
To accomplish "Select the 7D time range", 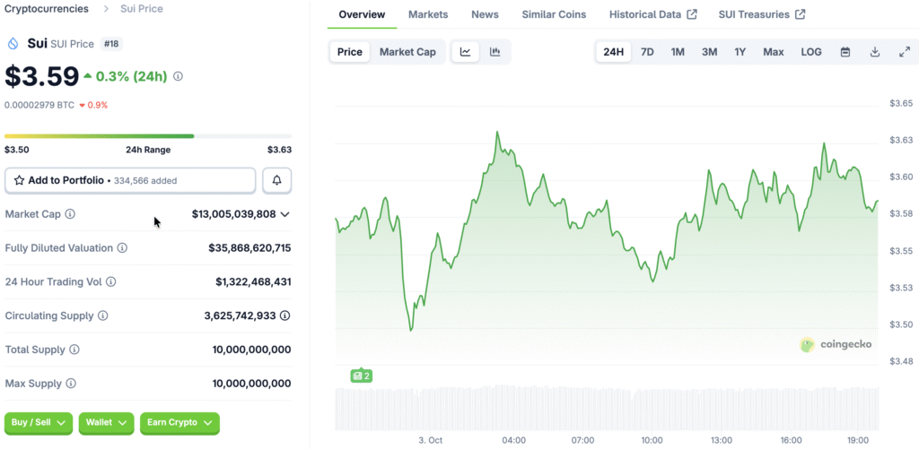I will pyautogui.click(x=646, y=52).
